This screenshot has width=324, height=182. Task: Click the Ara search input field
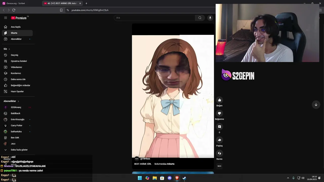click(x=154, y=18)
